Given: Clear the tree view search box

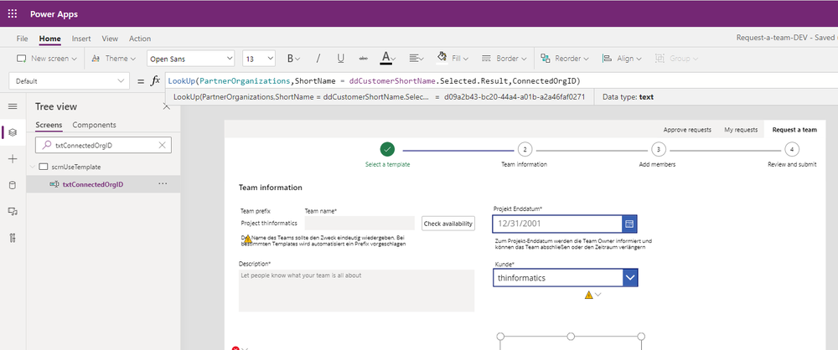Looking at the screenshot, I should tap(163, 145).
